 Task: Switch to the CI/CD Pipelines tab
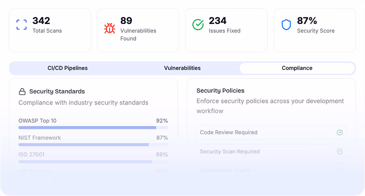(x=68, y=68)
